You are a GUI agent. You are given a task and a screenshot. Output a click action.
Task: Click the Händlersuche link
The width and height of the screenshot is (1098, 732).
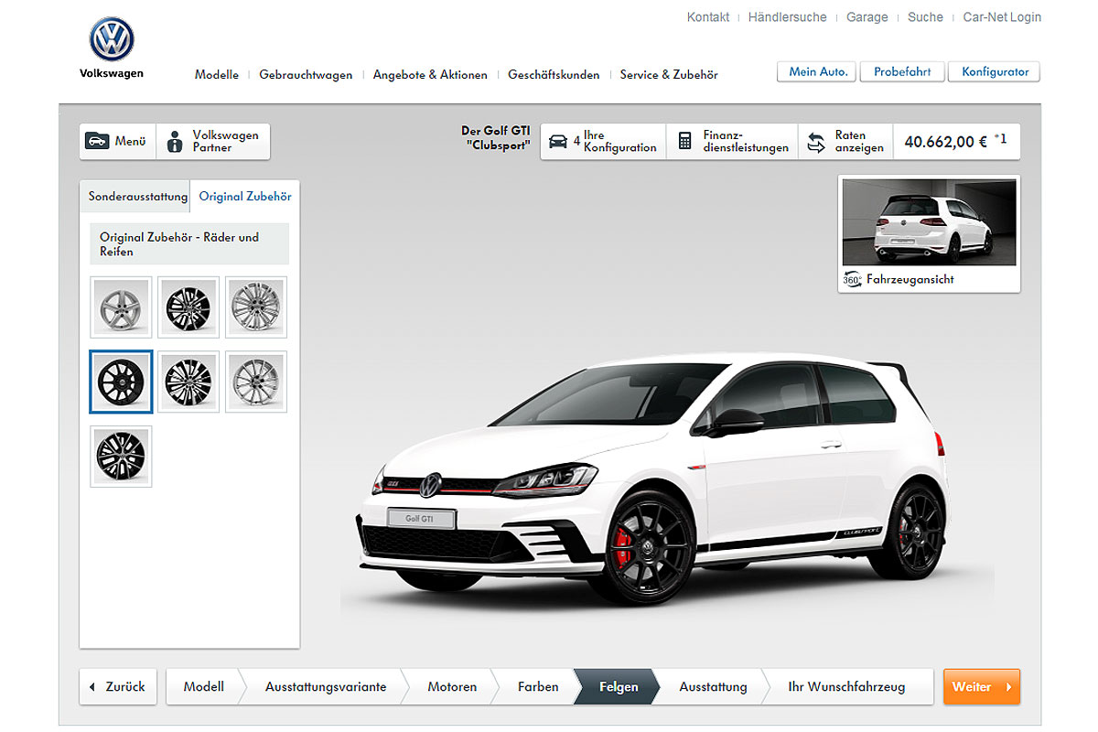click(787, 17)
